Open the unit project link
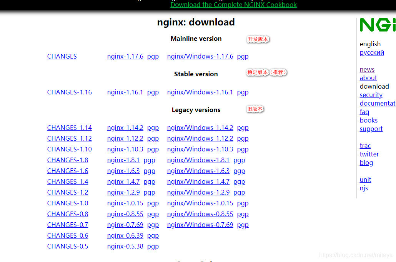Image resolution: width=396 pixels, height=262 pixels. [x=365, y=180]
